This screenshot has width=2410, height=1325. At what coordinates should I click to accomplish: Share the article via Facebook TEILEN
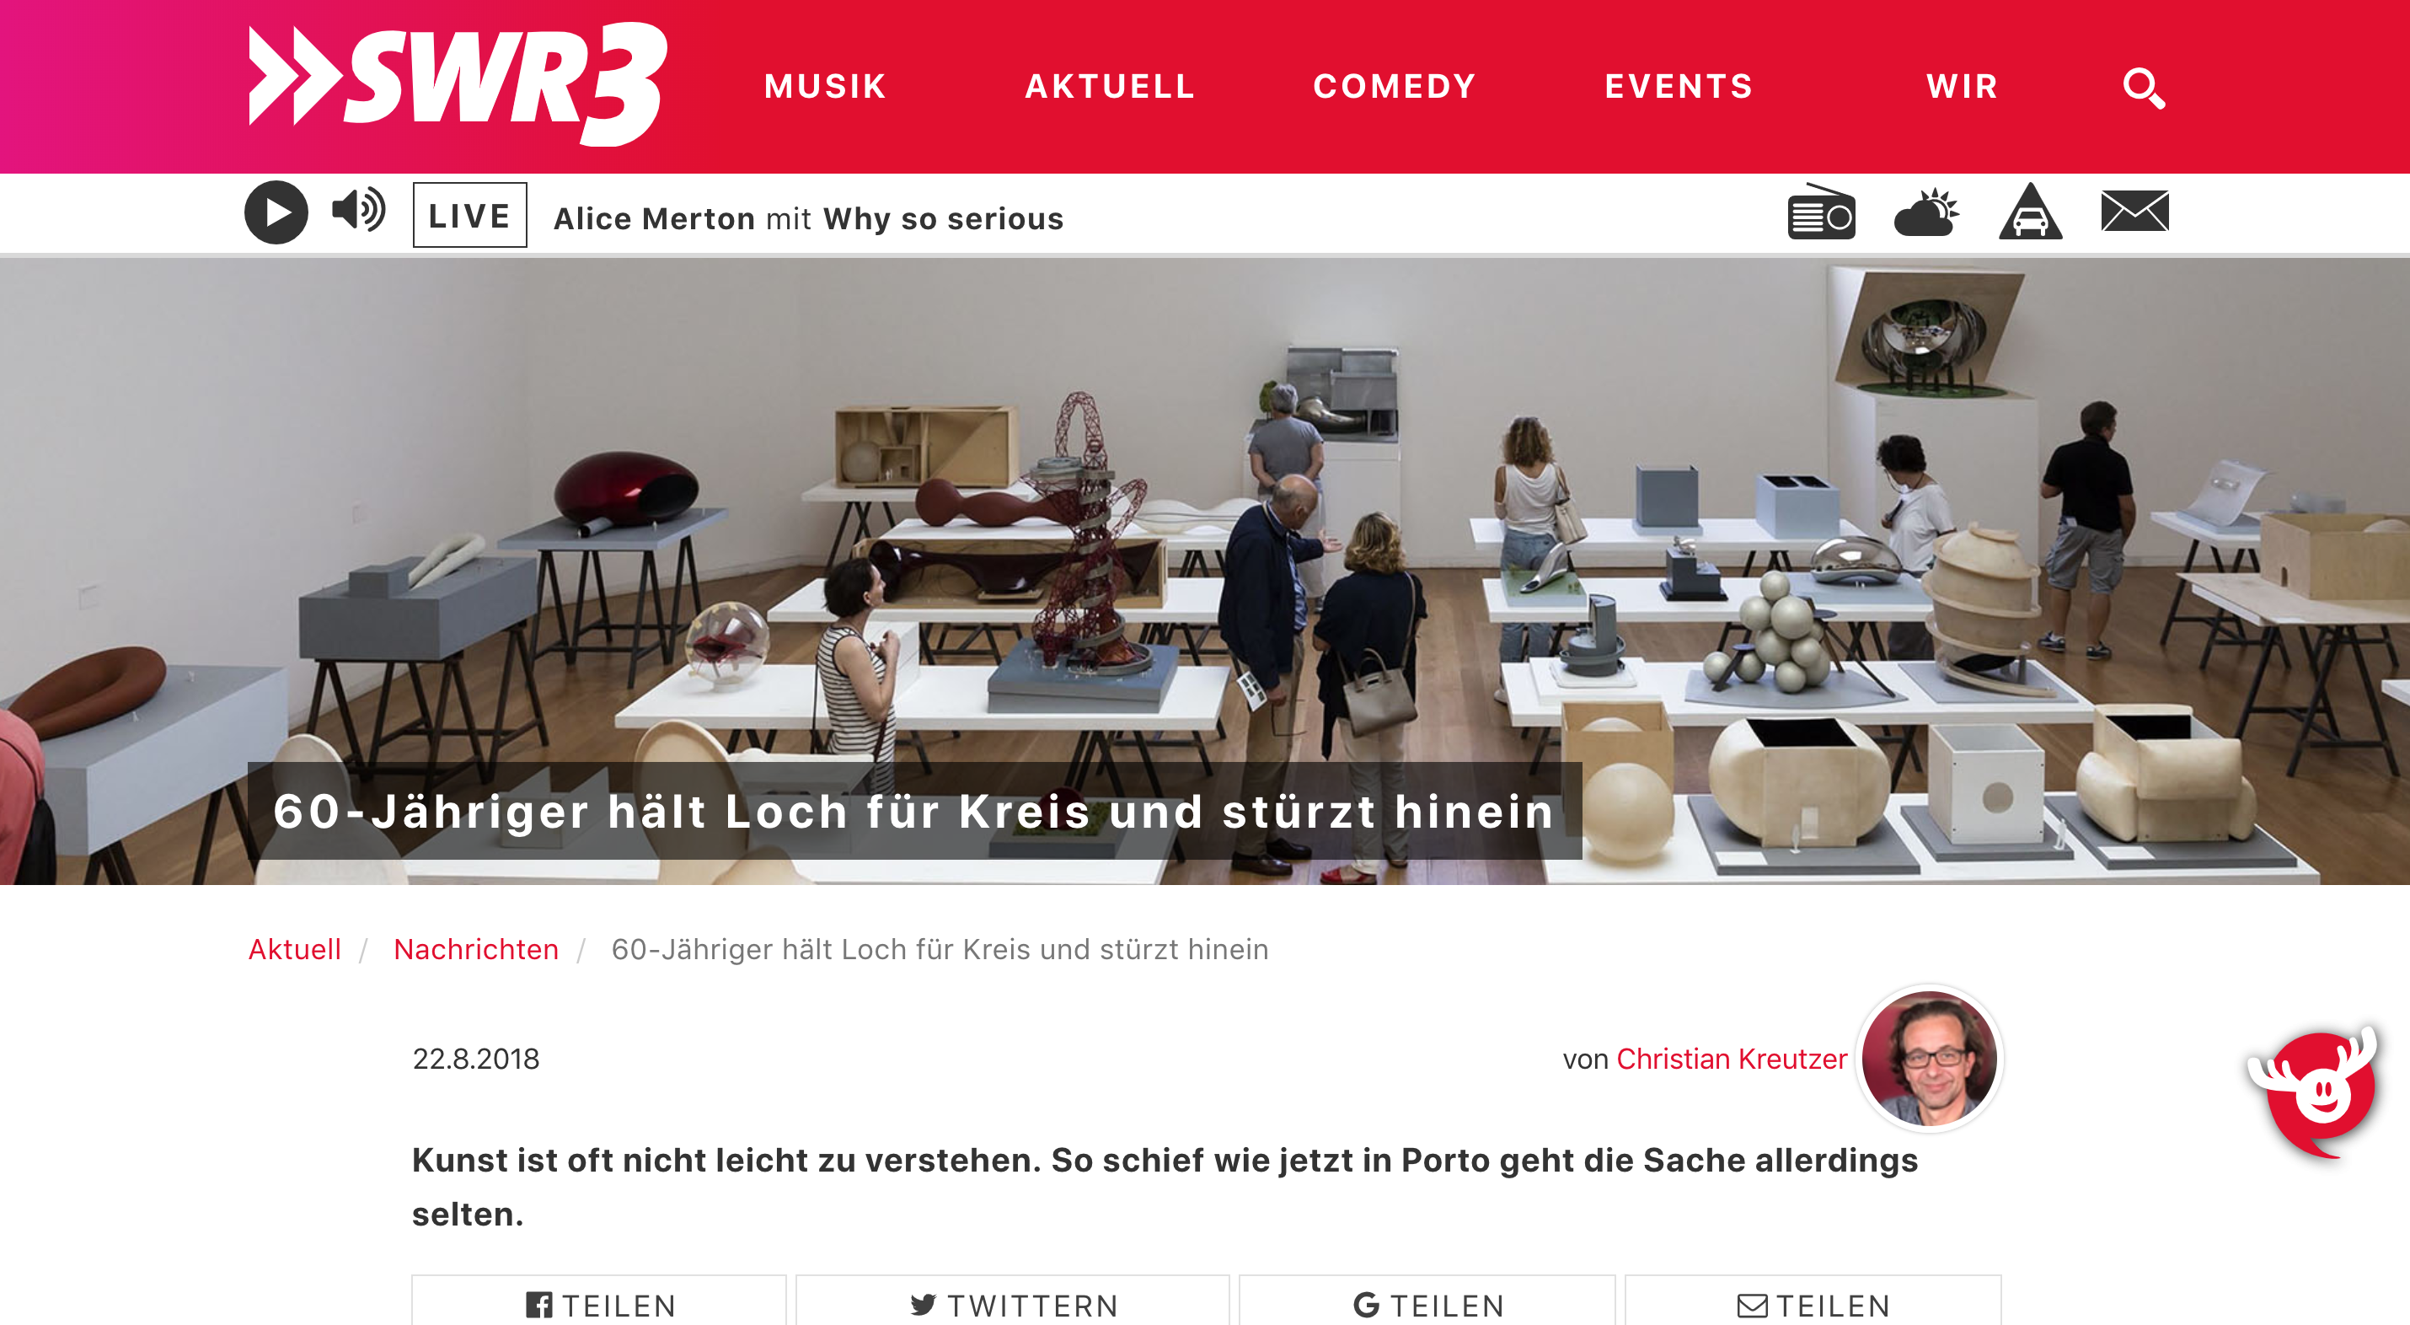[599, 1303]
